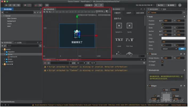Switch to the built-in components tab in node library

pyautogui.click(x=117, y=13)
